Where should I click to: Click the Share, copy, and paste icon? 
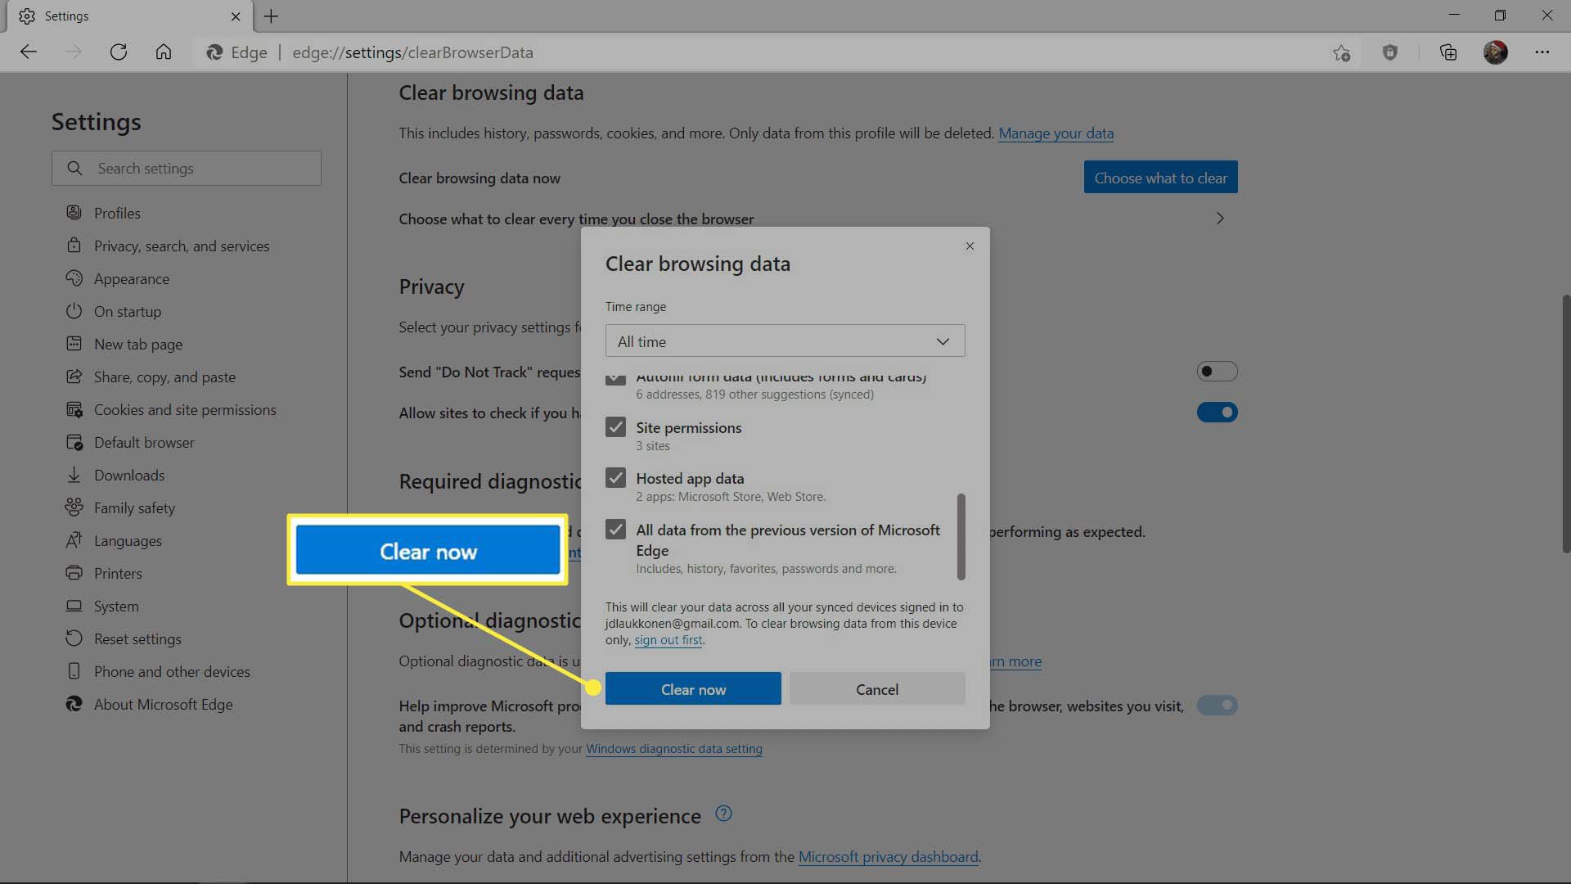(74, 377)
